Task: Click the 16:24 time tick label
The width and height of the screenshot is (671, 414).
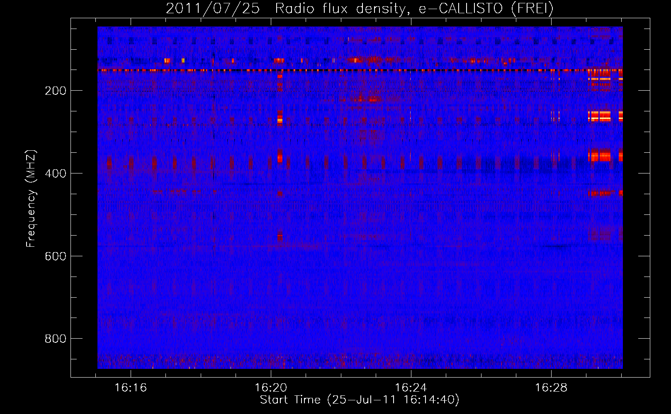Action: coord(411,388)
